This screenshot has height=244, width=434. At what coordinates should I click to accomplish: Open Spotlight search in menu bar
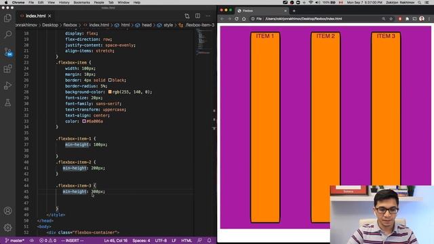click(x=420, y=3)
